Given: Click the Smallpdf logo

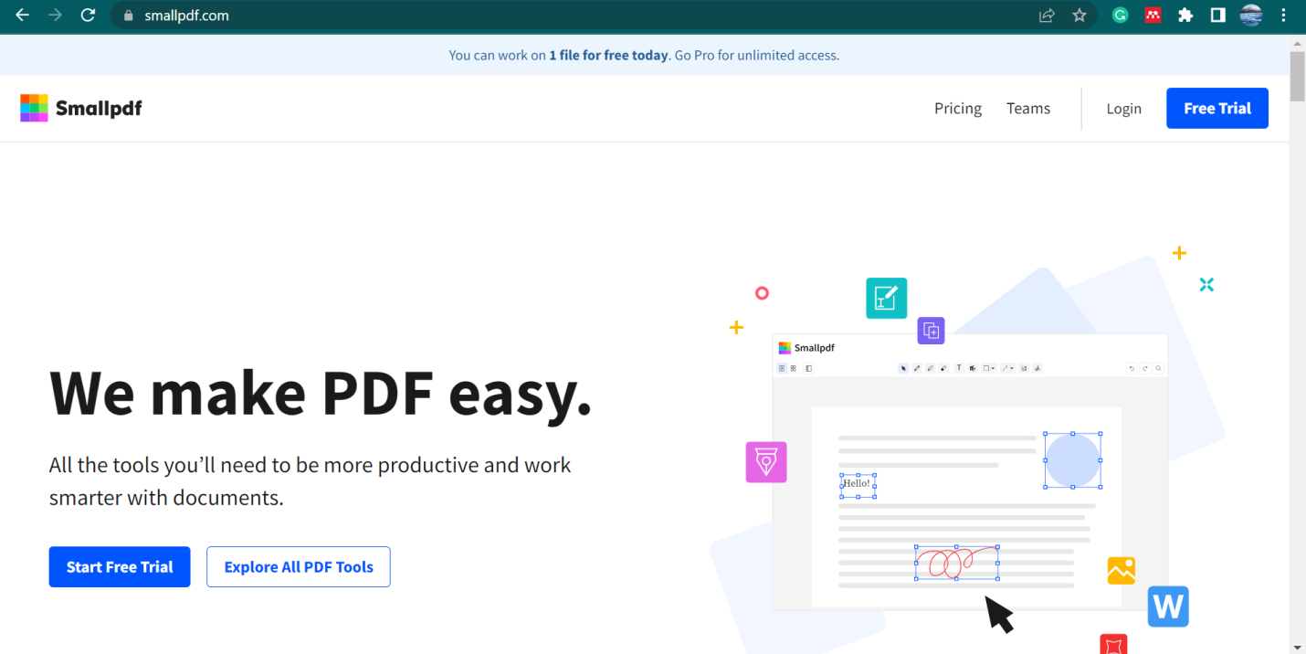Looking at the screenshot, I should point(81,108).
